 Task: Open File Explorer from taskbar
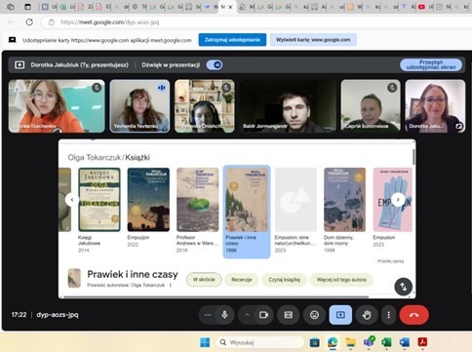[x=350, y=342]
